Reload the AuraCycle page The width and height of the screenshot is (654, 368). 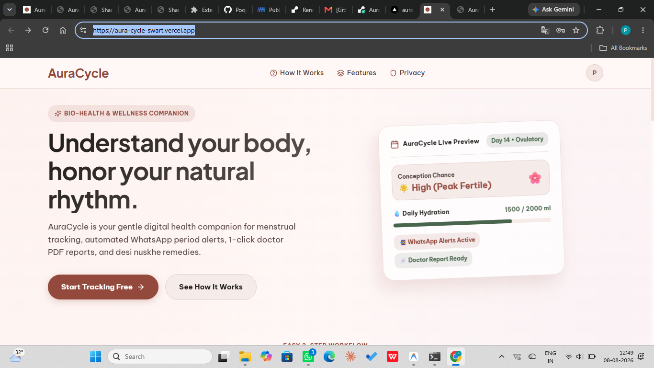(45, 30)
